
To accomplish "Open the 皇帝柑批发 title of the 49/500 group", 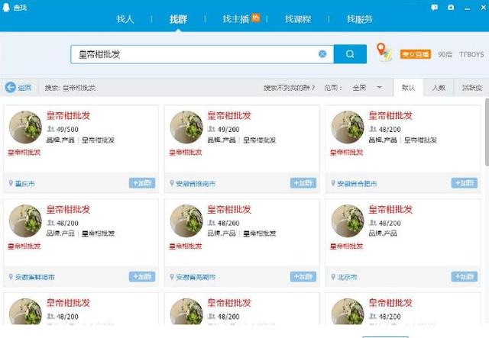I will coord(68,115).
